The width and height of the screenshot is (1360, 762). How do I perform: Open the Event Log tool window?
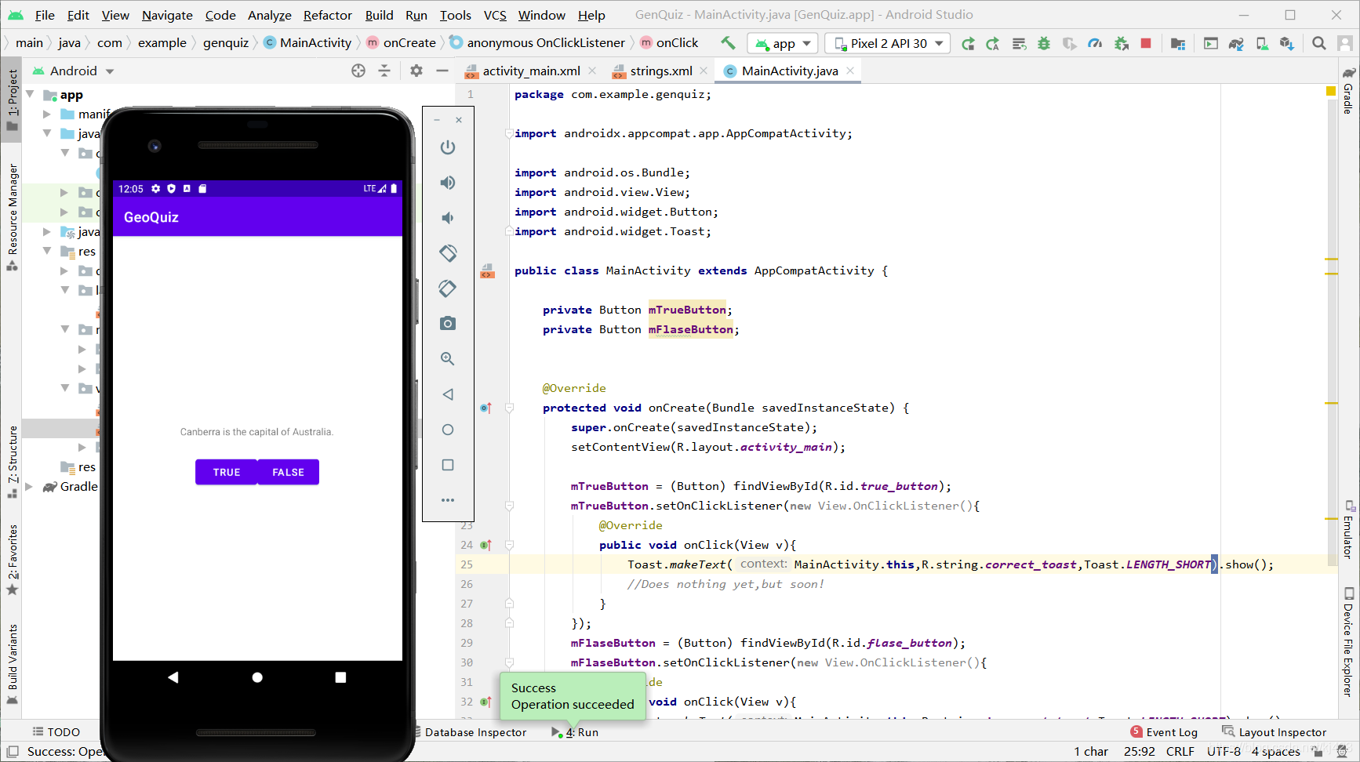coord(1164,732)
